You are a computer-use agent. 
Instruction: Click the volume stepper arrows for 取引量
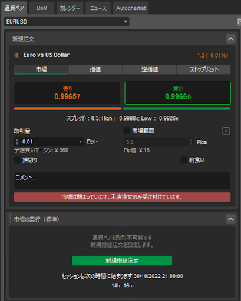click(x=17, y=142)
